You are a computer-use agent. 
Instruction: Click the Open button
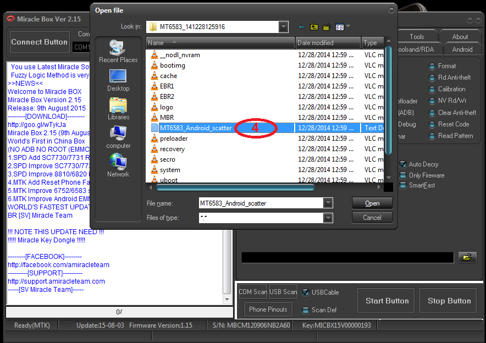point(372,203)
